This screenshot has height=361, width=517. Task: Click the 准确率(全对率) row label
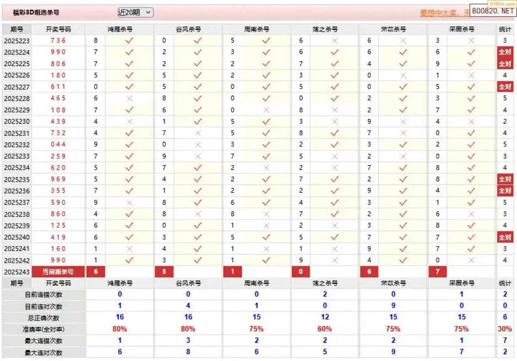(44, 330)
